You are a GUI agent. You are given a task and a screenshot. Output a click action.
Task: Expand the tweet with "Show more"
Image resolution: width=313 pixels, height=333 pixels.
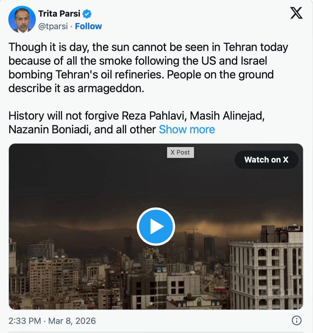[x=187, y=129]
